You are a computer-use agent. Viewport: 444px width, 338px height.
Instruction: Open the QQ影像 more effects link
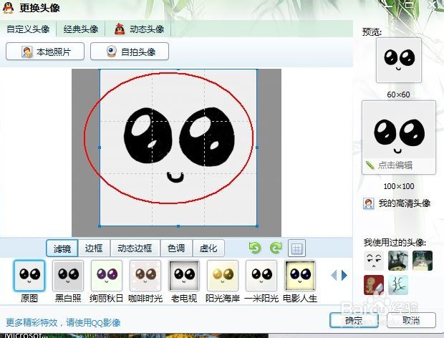coord(63,322)
